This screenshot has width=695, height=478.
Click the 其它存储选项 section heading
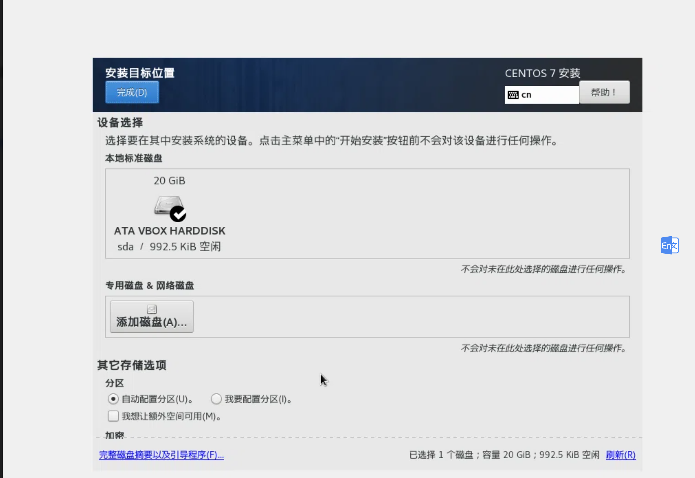132,365
